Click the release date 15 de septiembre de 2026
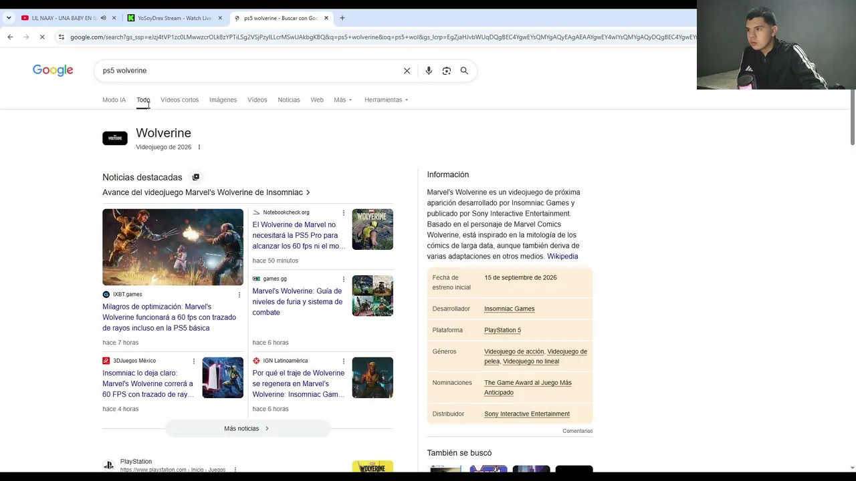This screenshot has width=856, height=481. click(520, 278)
